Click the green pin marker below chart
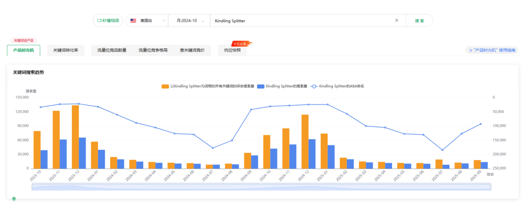Screen dimensions: 524x202 tap(14, 199)
